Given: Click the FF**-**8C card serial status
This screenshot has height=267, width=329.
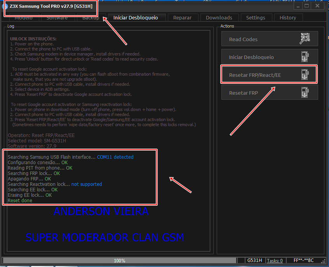Looking at the screenshot, I should tap(303, 260).
